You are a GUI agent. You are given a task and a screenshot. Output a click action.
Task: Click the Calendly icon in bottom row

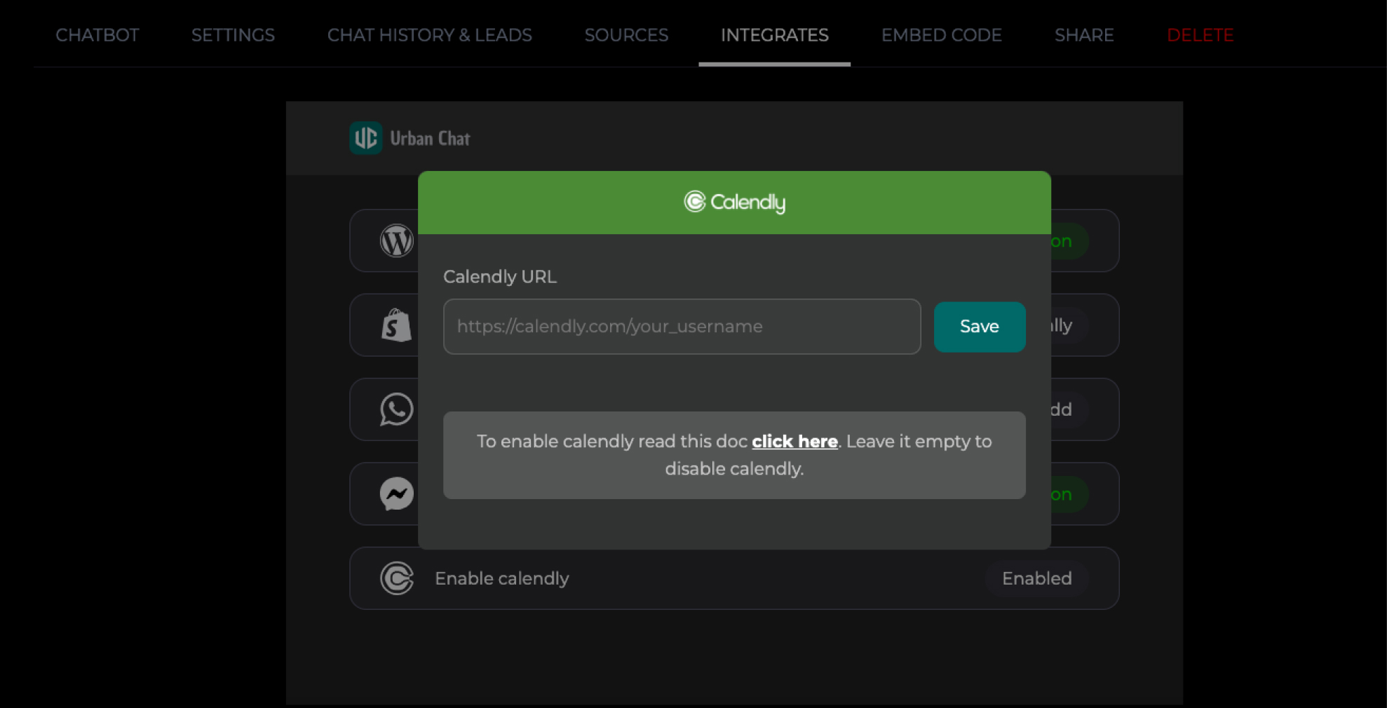pyautogui.click(x=396, y=578)
